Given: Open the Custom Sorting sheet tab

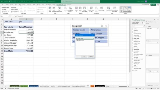Looking at the screenshot, I should point(34,86).
